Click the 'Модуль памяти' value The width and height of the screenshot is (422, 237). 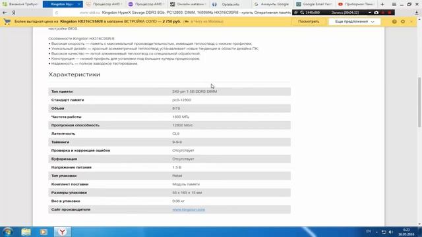186,184
